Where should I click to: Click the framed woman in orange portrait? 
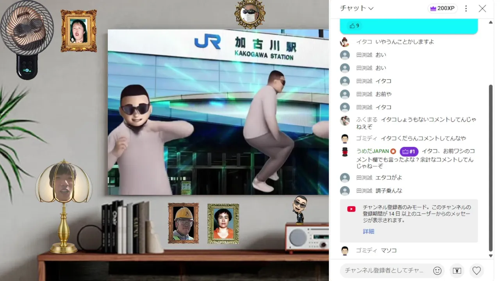[223, 224]
